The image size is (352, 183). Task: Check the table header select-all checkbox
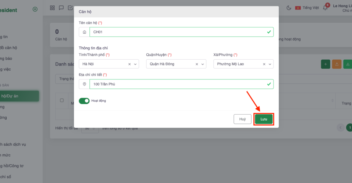(62, 100)
